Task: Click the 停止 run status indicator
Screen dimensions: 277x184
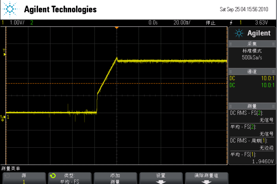Action: click(211, 23)
